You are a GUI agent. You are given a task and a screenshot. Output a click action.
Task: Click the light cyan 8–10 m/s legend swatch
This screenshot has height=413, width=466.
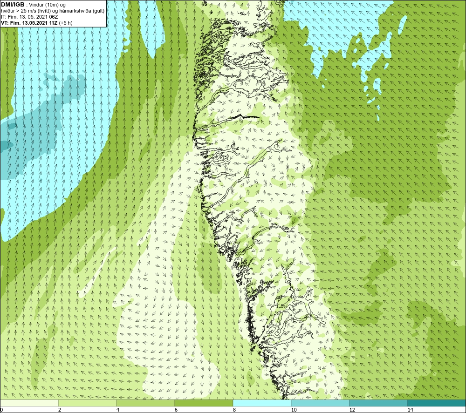coord(262,403)
